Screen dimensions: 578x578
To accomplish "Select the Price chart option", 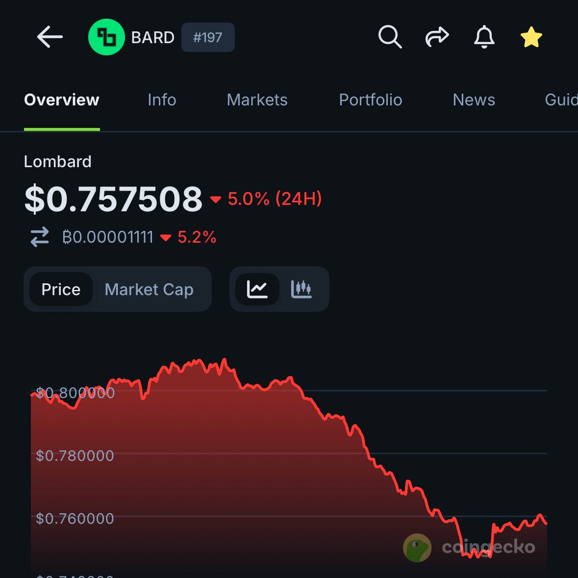I will (x=61, y=289).
